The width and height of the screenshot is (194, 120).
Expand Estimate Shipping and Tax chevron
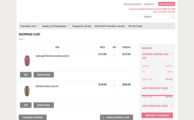coord(172,54)
